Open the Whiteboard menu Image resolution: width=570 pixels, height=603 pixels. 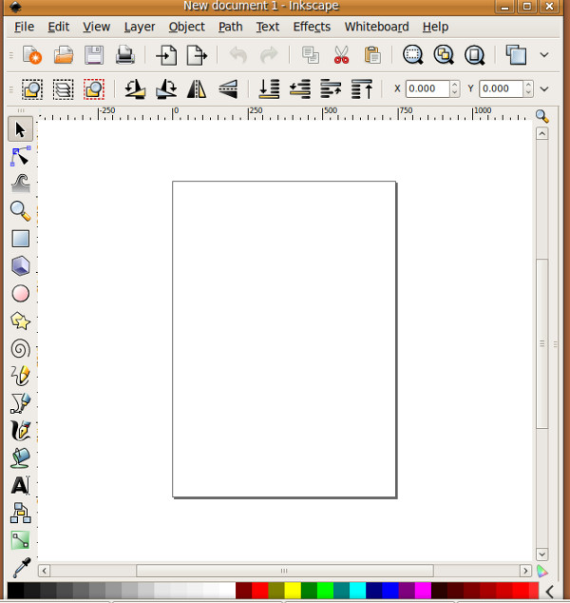[x=377, y=27]
